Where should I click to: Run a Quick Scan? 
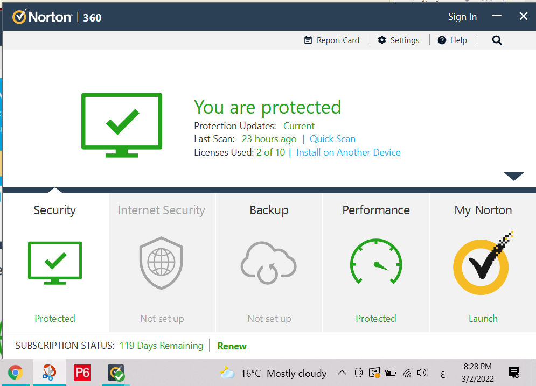point(332,139)
